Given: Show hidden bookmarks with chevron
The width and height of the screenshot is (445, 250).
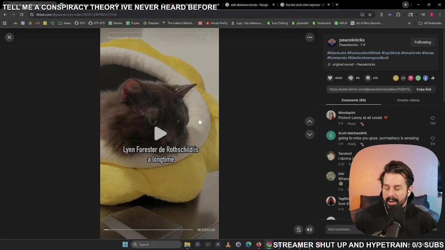Looking at the screenshot, I should (x=409, y=23).
